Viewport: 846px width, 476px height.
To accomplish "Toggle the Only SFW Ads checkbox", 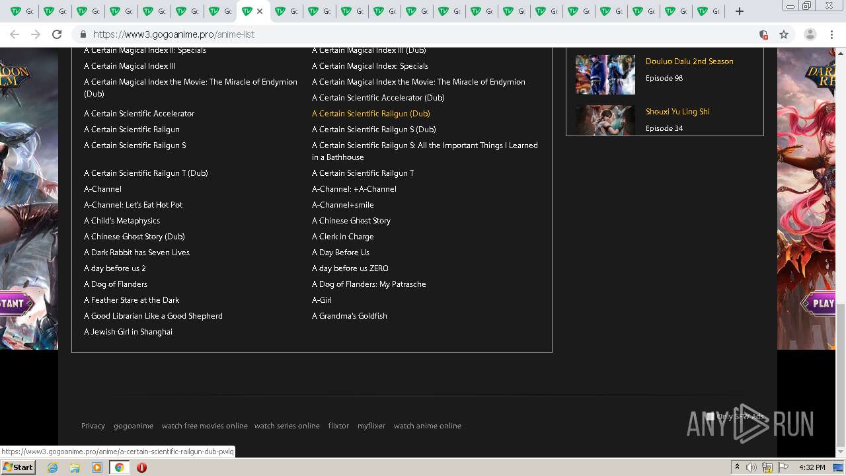I will (x=710, y=416).
